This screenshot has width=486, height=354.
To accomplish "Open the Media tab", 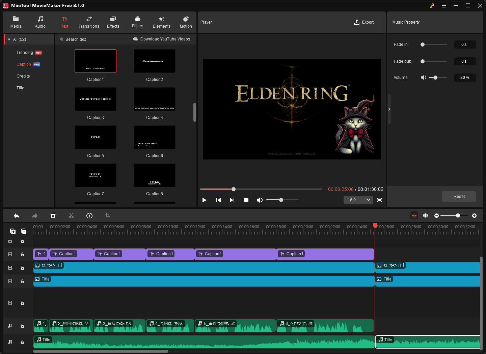I will coord(16,22).
